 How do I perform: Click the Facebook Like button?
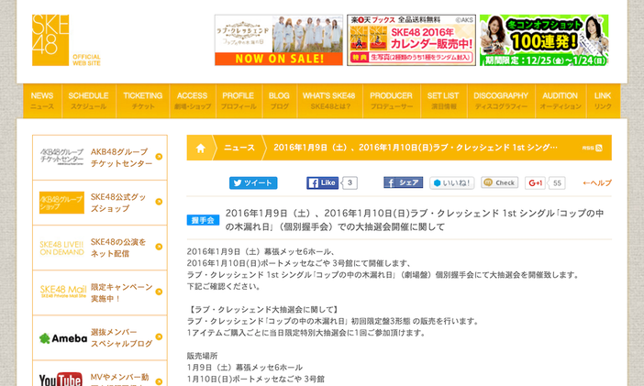pyautogui.click(x=322, y=182)
